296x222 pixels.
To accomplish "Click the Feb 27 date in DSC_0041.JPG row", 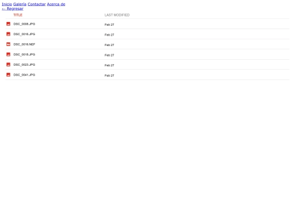I will pyautogui.click(x=109, y=76).
